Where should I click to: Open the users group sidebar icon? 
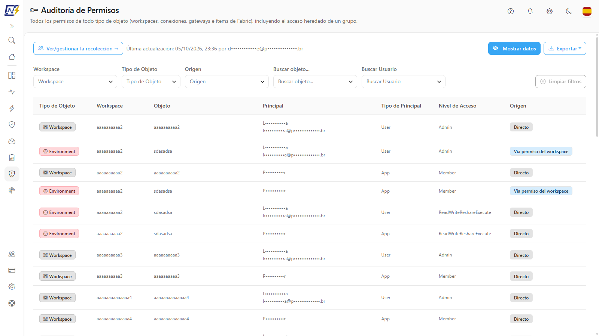(x=12, y=254)
